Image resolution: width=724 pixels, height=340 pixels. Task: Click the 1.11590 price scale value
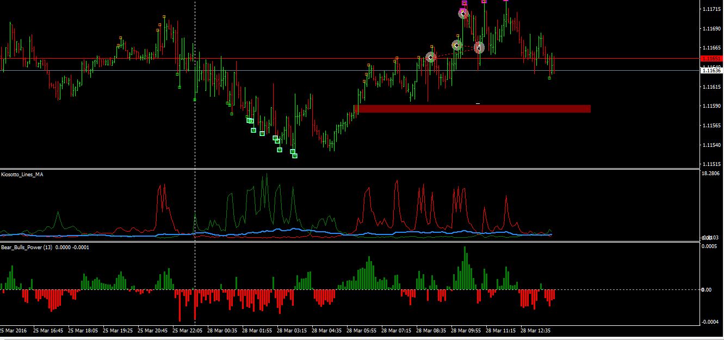coord(711,106)
